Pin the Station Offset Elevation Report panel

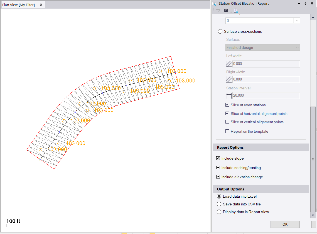[305, 3]
